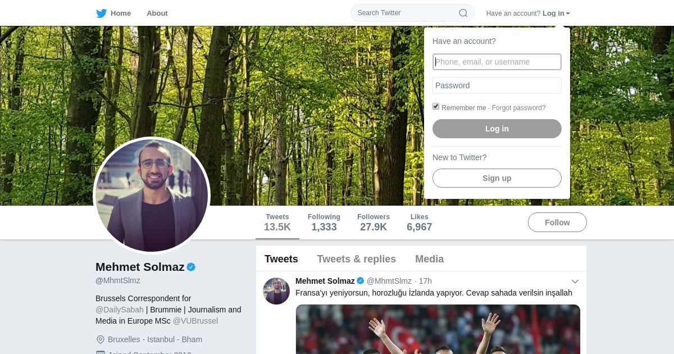Focus the Phone, email, or username field
Screen dimensions: 674x354
pyautogui.click(x=497, y=62)
